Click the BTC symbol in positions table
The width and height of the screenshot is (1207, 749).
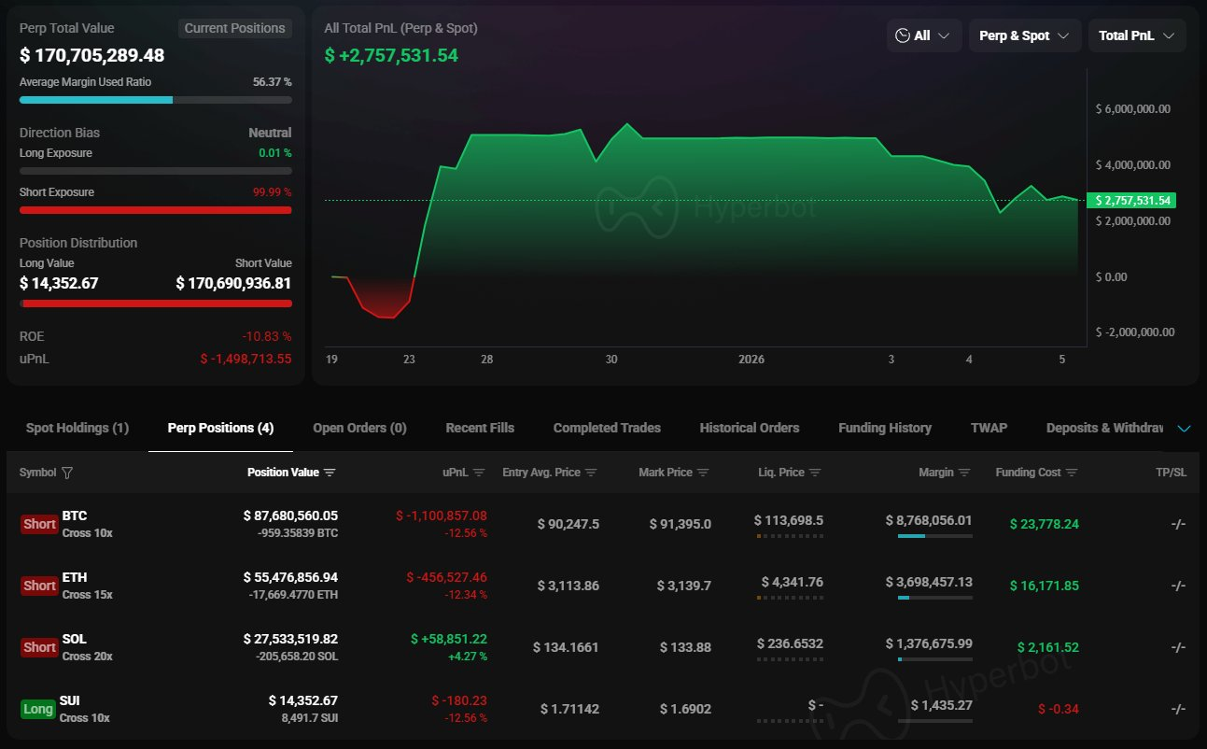tap(75, 516)
